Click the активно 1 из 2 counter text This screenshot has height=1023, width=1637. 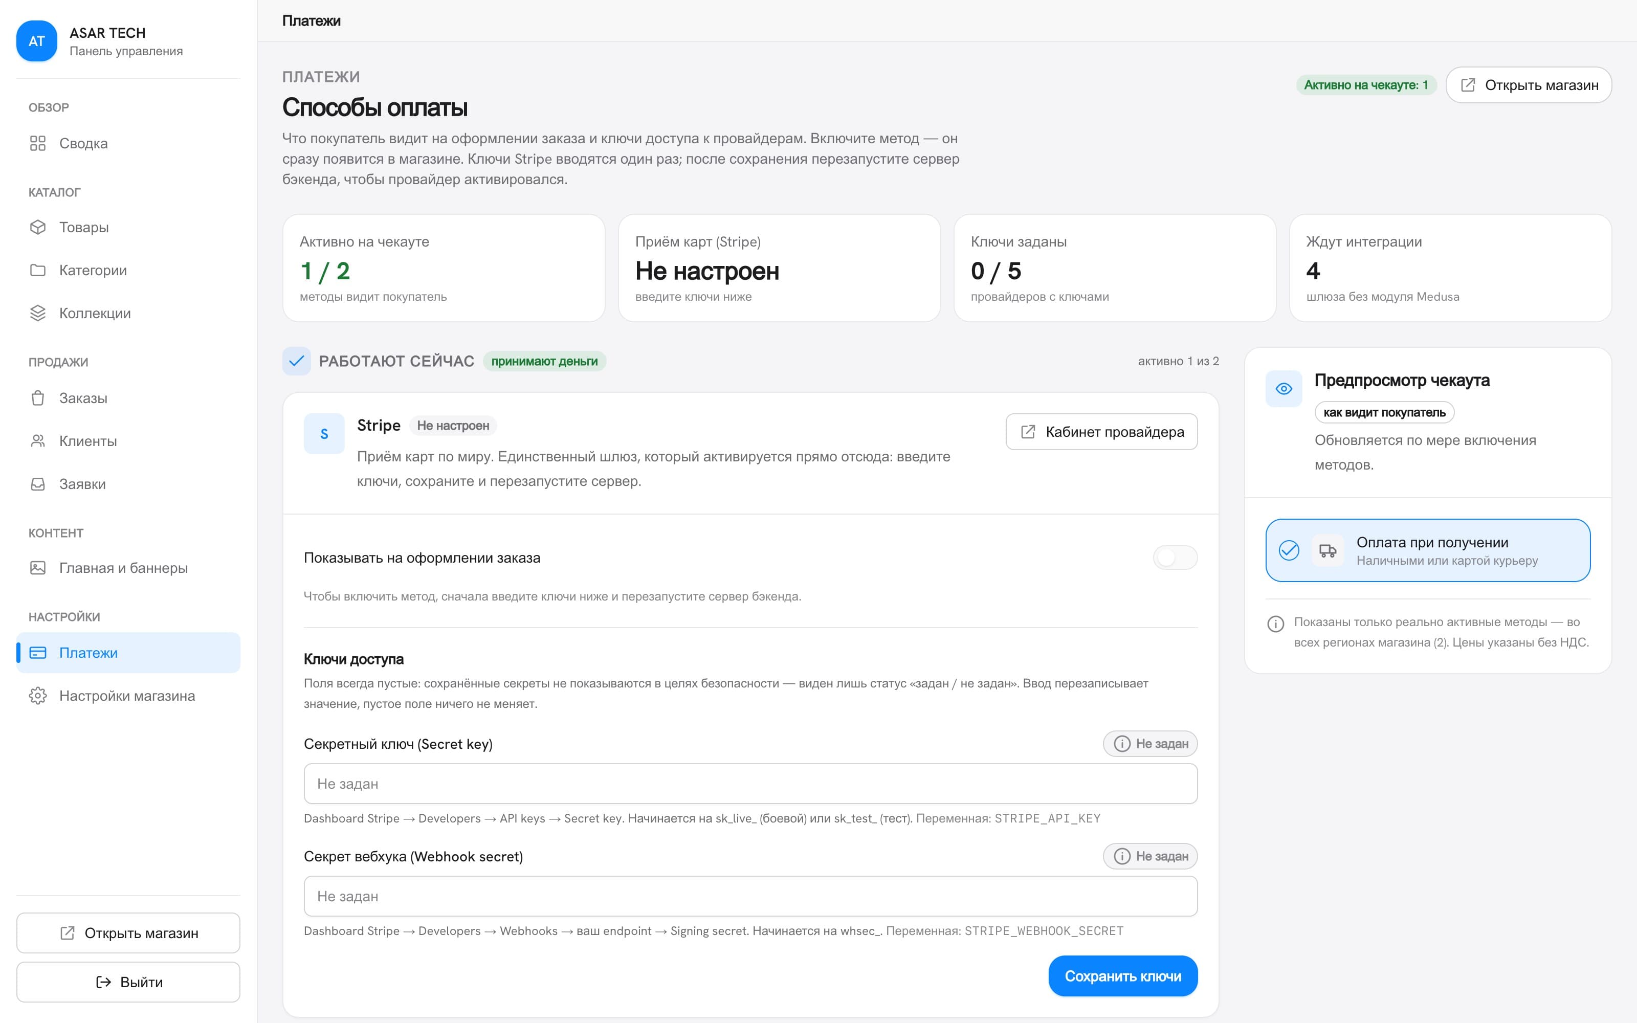click(1178, 361)
